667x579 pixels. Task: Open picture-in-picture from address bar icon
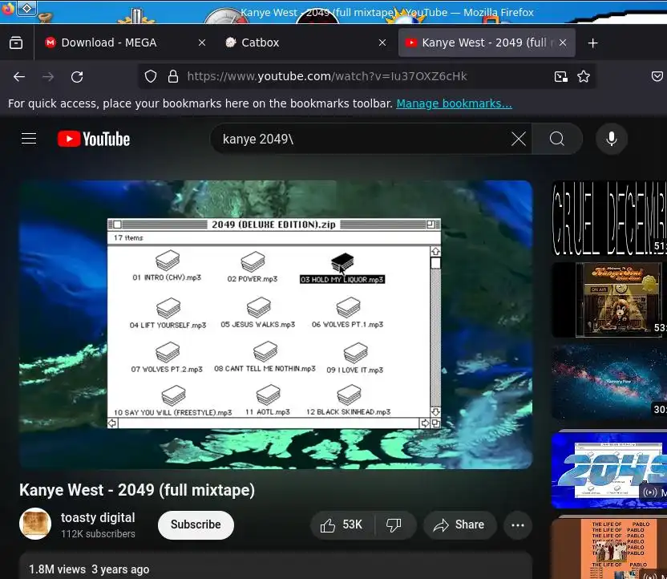click(561, 76)
